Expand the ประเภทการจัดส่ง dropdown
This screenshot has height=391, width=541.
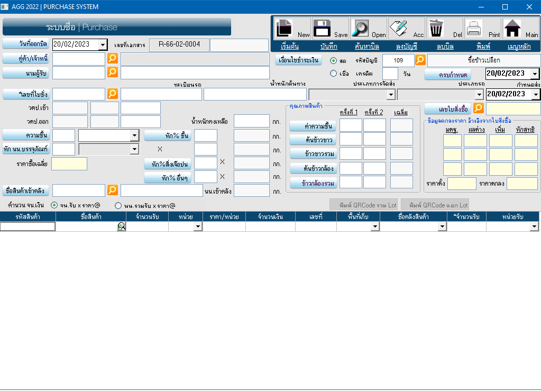tap(391, 95)
